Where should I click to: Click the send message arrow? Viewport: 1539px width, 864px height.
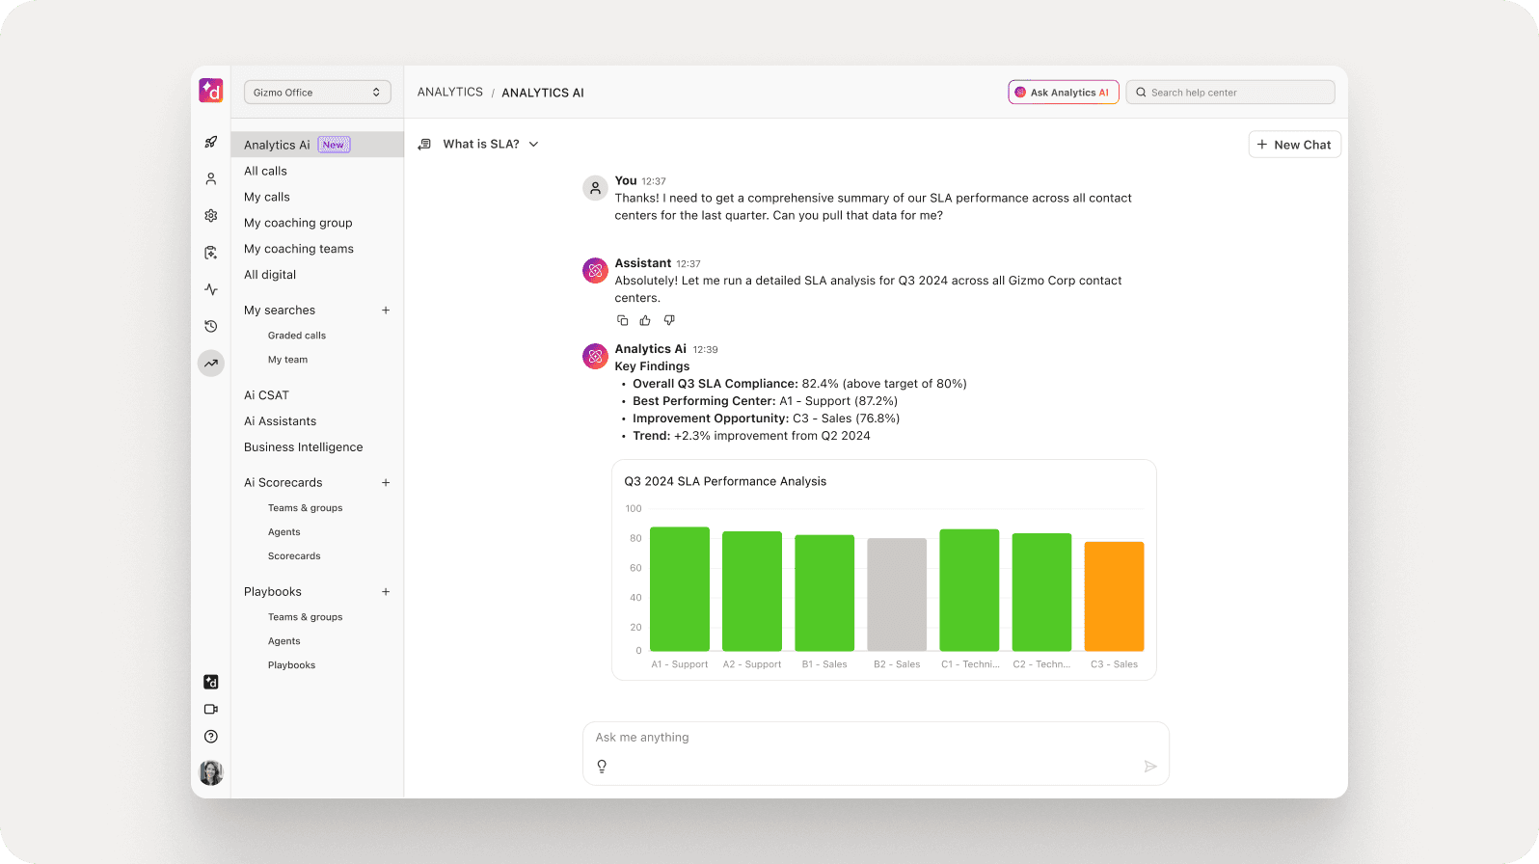click(1149, 767)
